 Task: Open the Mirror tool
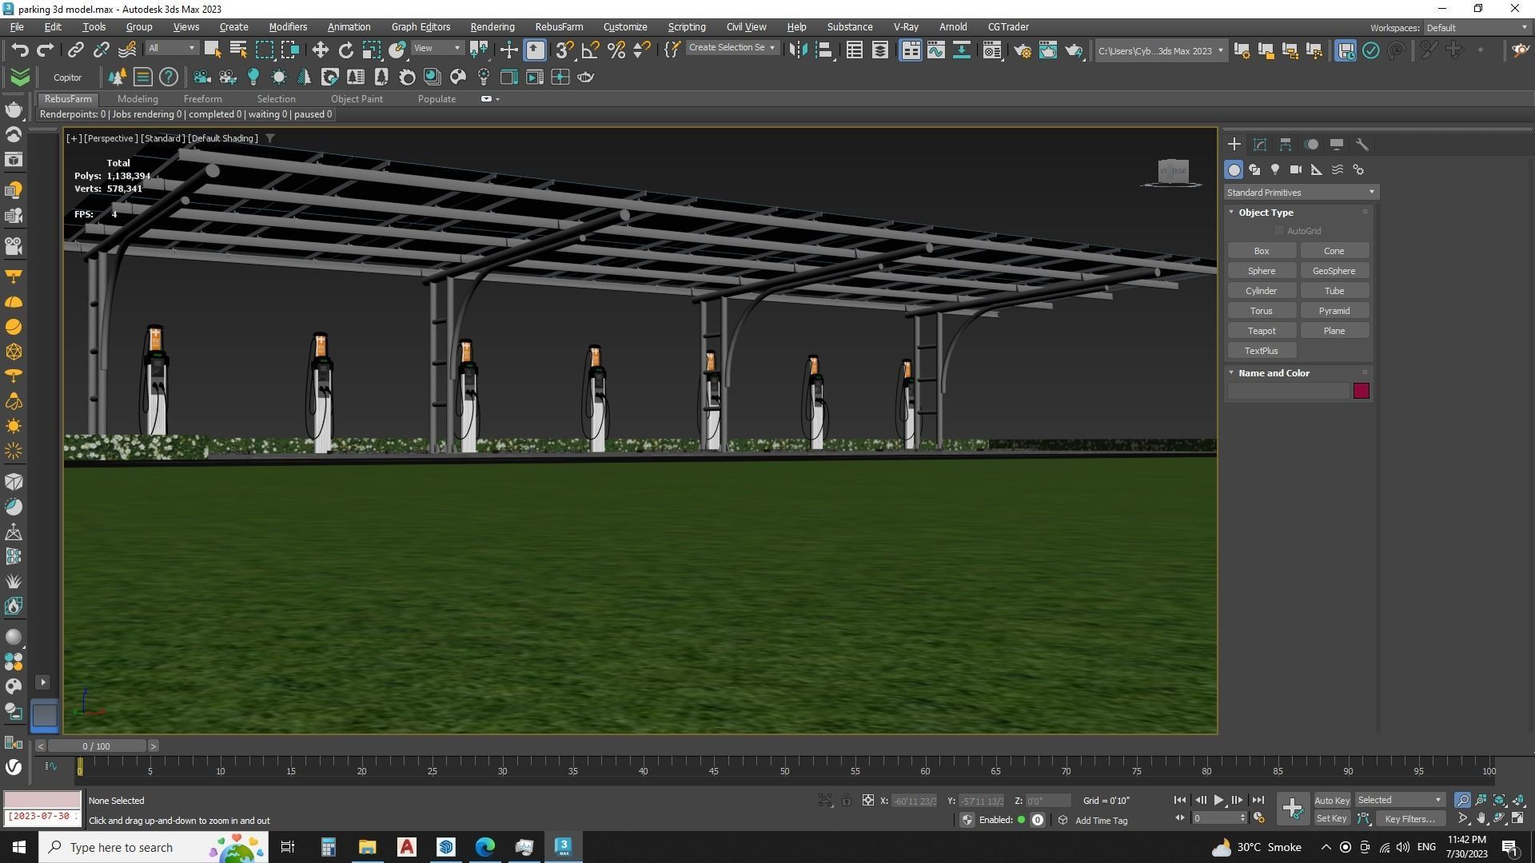(x=797, y=50)
